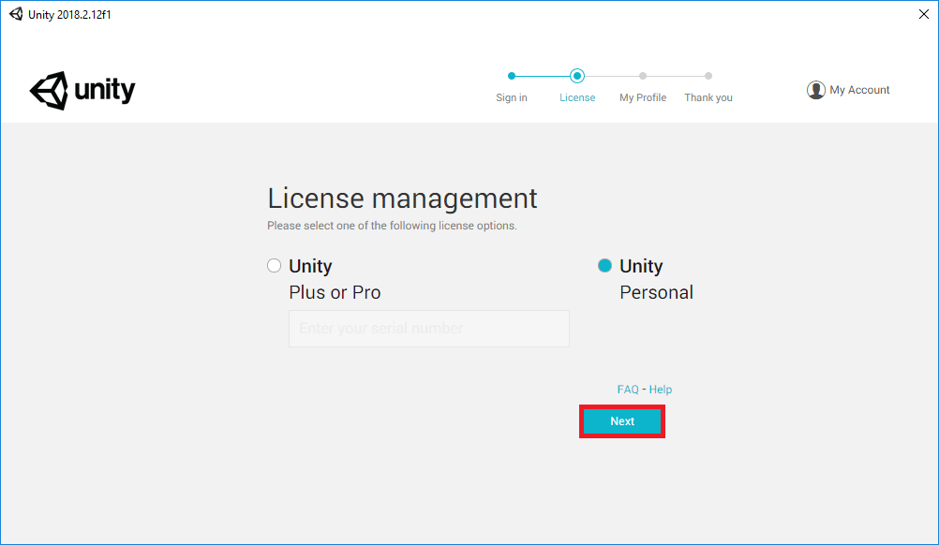Click the My Profile step indicator dot

point(642,76)
